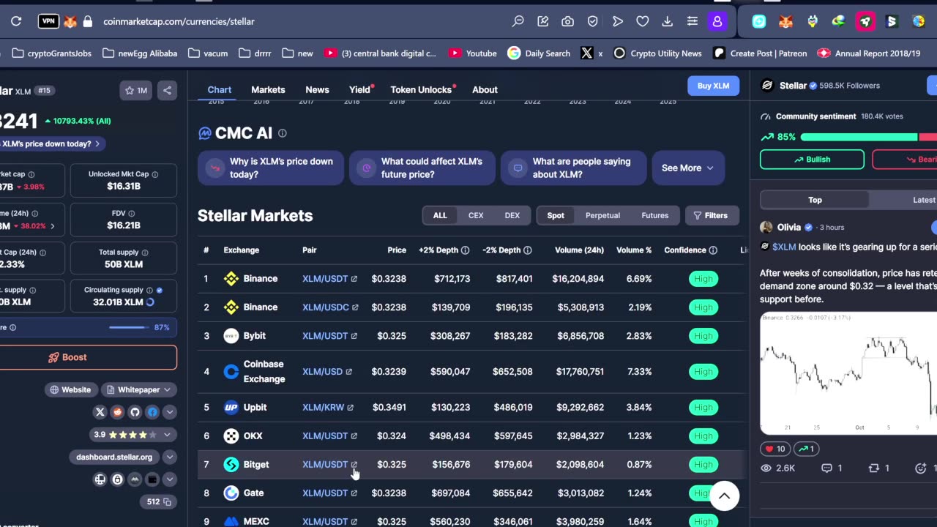
Task: Open the shield privacy icon in the toolbar
Action: 592,21
